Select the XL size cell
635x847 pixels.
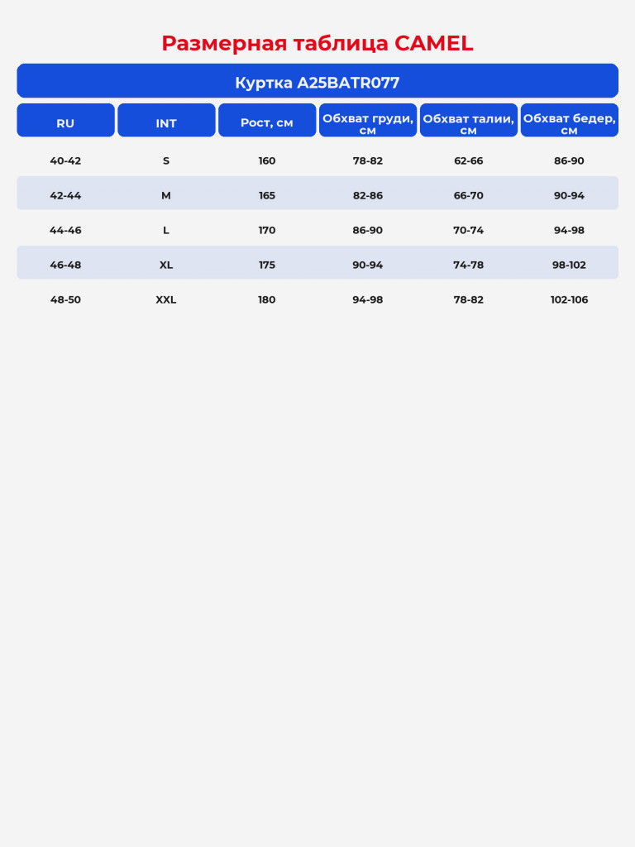coord(165,265)
